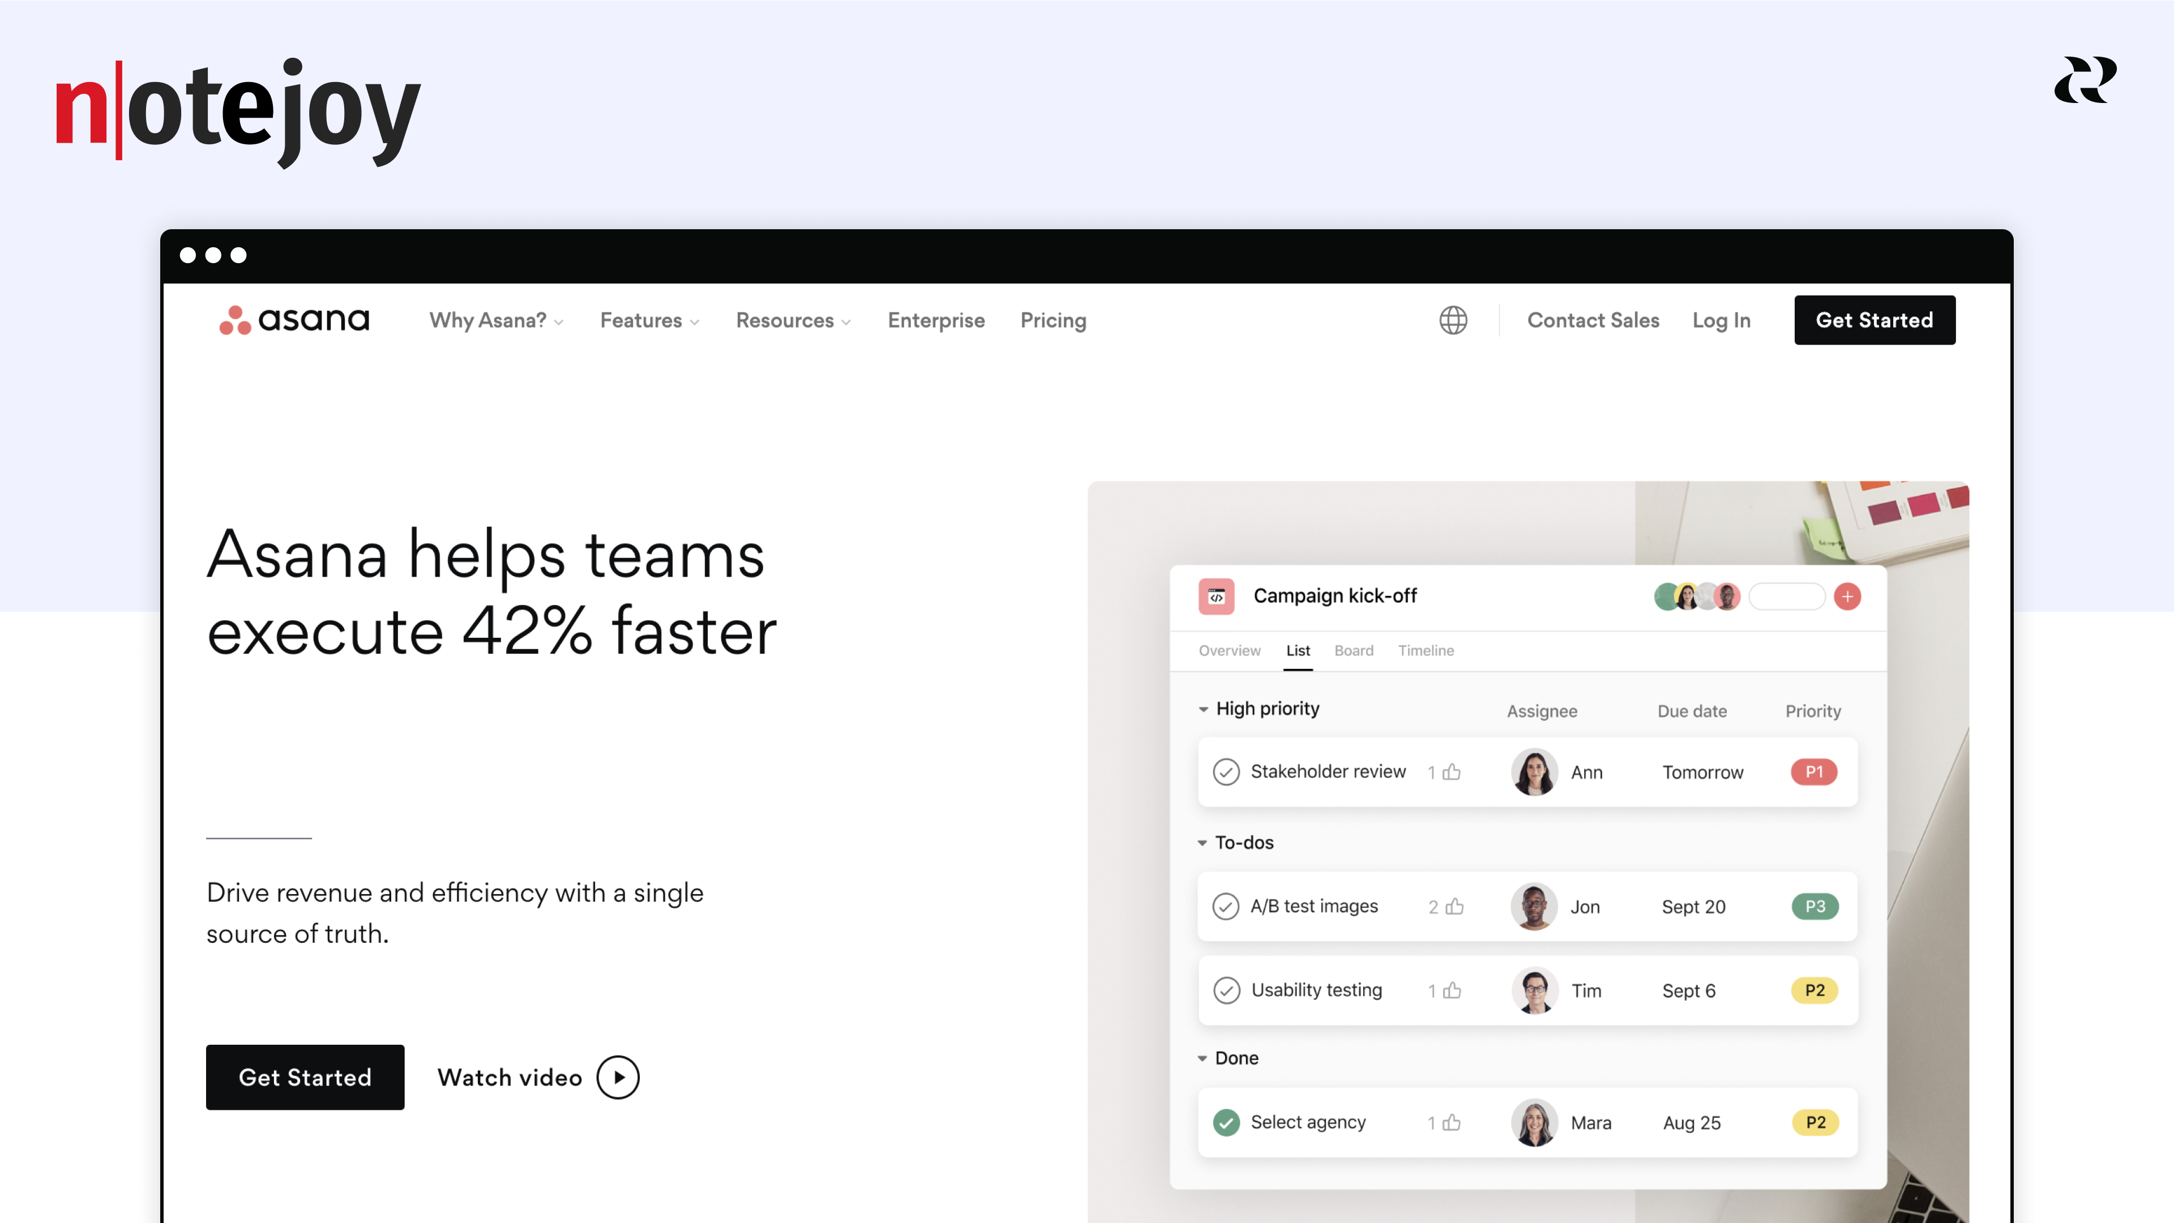Screen dimensions: 2174x1223
Task: Mark Stakeholder review task complete
Action: [x=1225, y=772]
